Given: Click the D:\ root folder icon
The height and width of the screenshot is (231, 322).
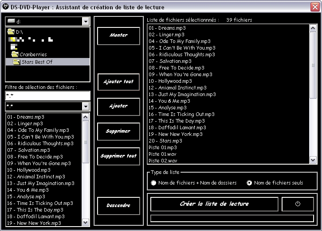Looking at the screenshot, I should pyautogui.click(x=11, y=32).
